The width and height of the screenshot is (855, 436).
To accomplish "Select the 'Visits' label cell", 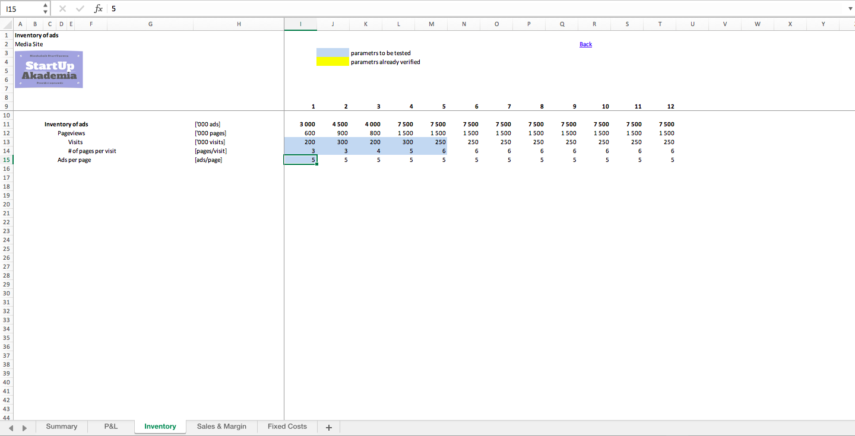I will coord(75,142).
